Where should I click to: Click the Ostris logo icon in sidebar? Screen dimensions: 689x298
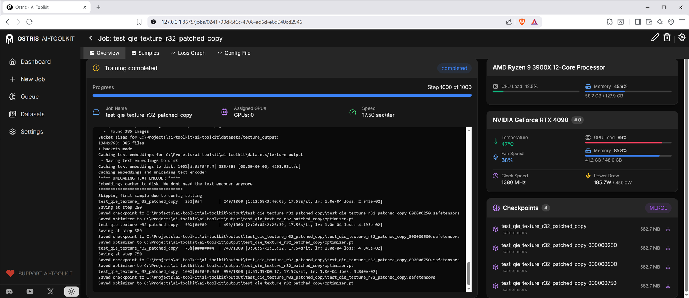click(x=10, y=38)
